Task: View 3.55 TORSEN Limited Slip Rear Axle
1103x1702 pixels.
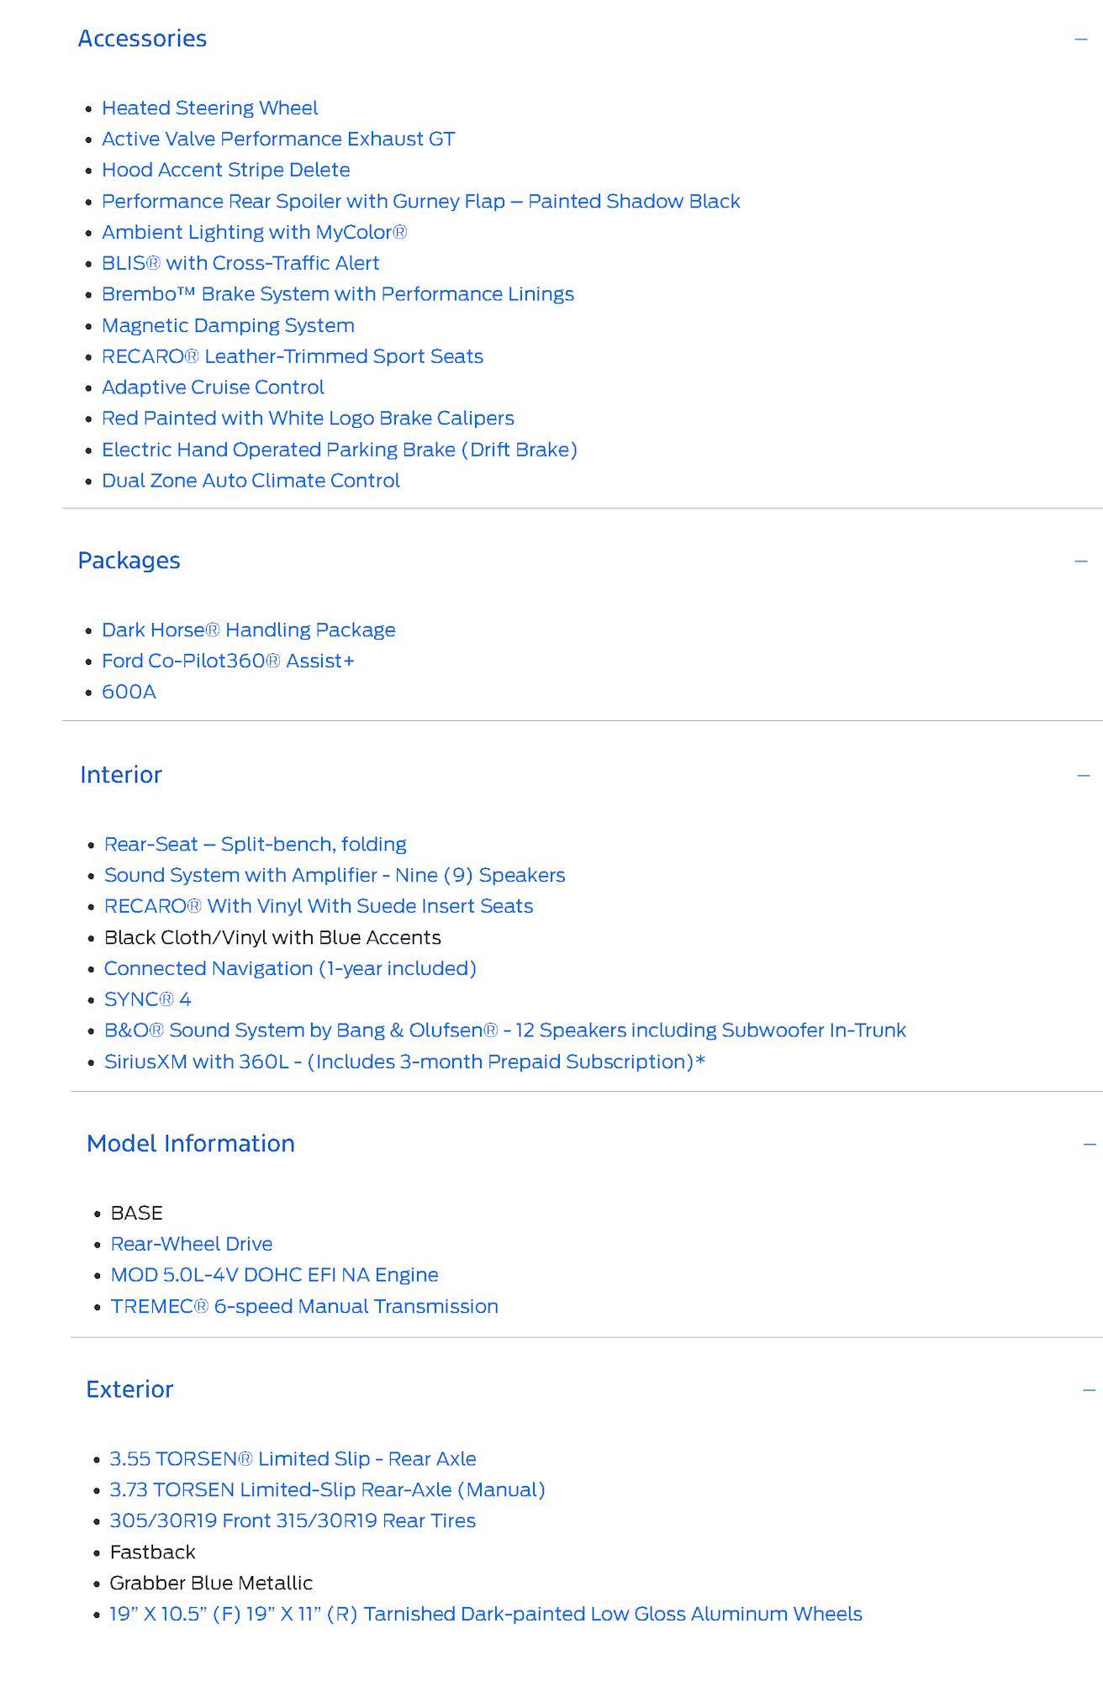Action: point(293,1460)
